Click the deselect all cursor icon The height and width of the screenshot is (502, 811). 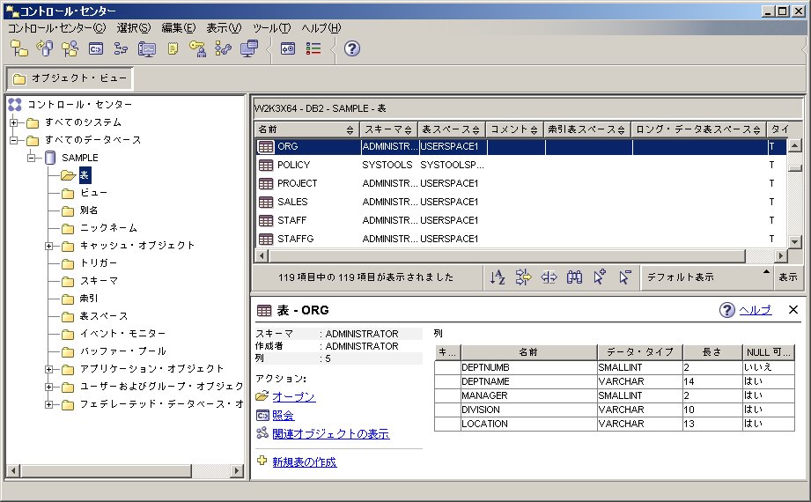(625, 277)
